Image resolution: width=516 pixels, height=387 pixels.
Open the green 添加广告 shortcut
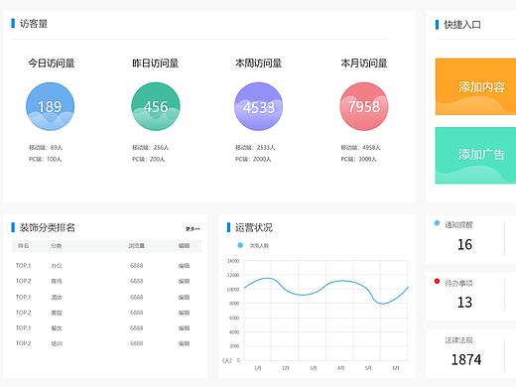click(x=475, y=156)
